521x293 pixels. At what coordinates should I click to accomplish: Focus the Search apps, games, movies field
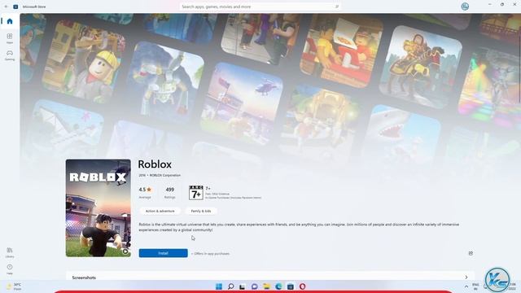click(x=260, y=7)
